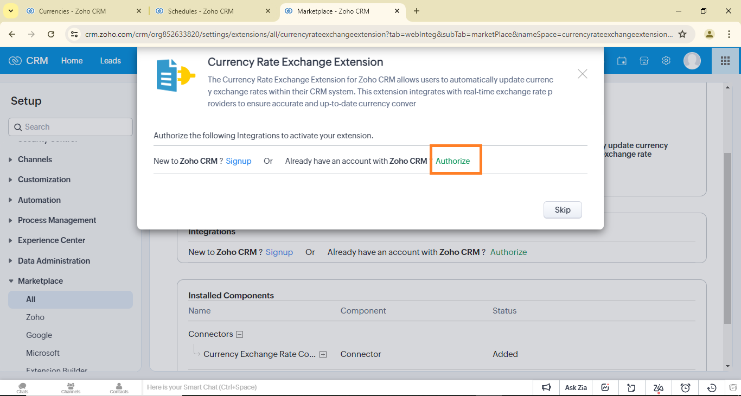Open the Chrome three-dot menu
The image size is (741, 396).
729,34
